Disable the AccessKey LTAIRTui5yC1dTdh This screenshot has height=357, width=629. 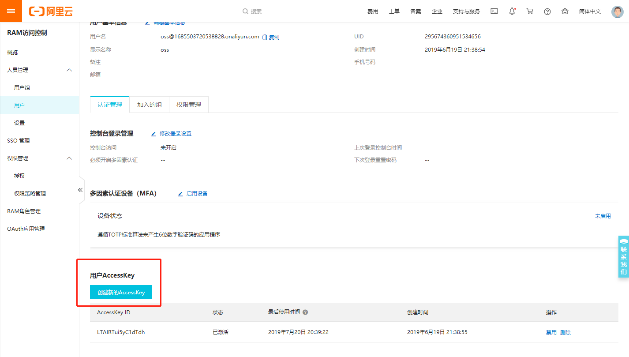pos(551,332)
